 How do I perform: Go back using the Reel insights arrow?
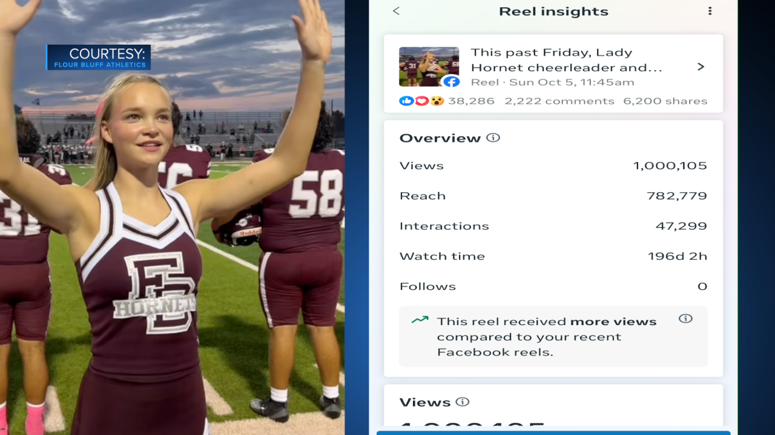click(397, 11)
